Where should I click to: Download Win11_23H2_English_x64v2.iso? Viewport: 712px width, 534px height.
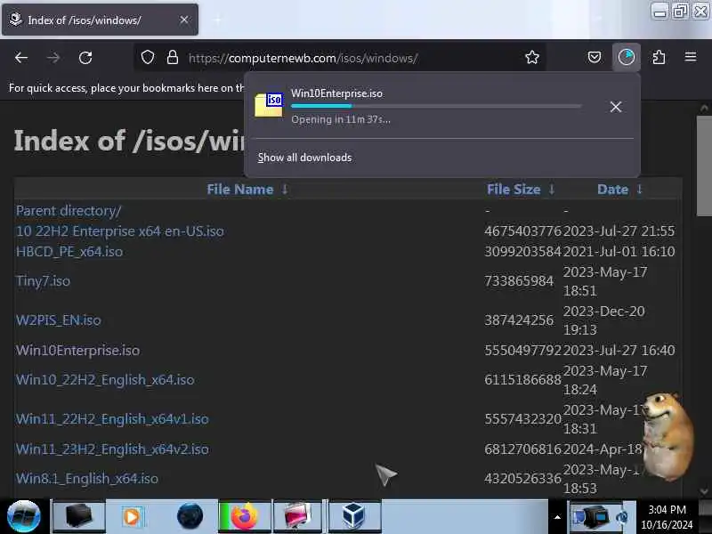112,449
